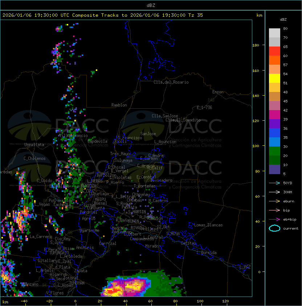
Task: Select the orange swatch between 60 and 57
Action: tap(274, 60)
